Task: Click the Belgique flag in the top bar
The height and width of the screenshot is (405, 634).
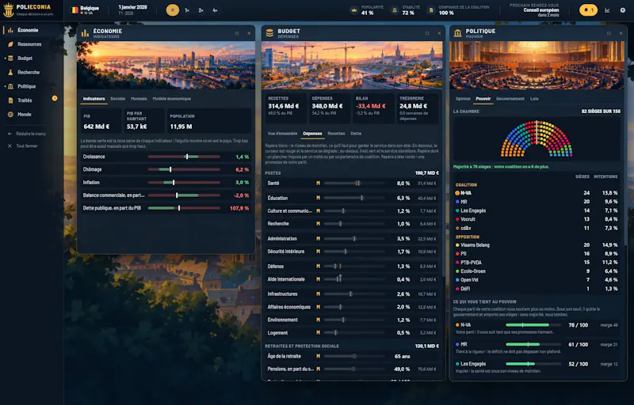Action: (x=74, y=9)
